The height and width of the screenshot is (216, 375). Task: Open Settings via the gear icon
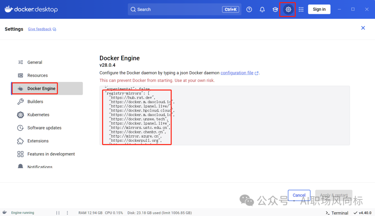tap(288, 9)
